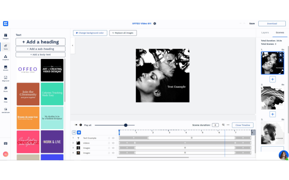Select the Text Example text on canvas
Viewport: 289px width, 180px height.
click(176, 87)
